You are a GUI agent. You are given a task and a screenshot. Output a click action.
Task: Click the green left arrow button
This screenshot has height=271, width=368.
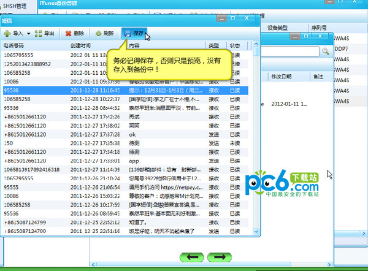(x=192, y=258)
